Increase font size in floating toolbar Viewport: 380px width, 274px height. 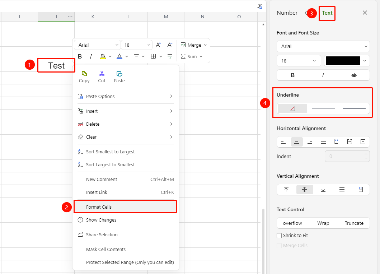(x=158, y=45)
